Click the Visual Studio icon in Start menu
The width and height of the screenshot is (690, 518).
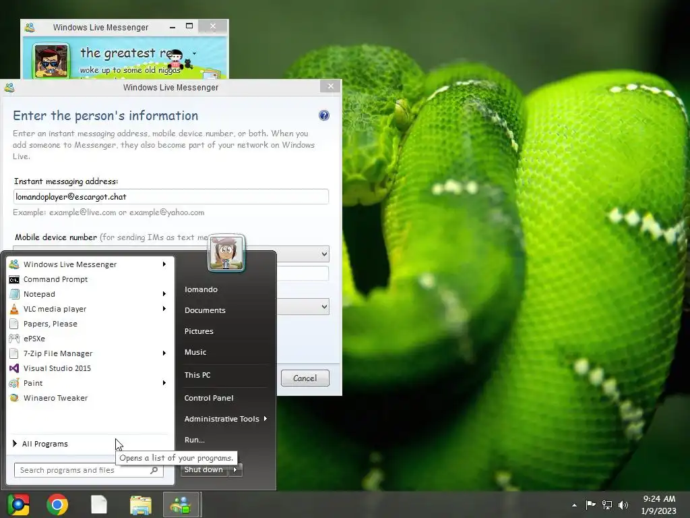pos(14,368)
